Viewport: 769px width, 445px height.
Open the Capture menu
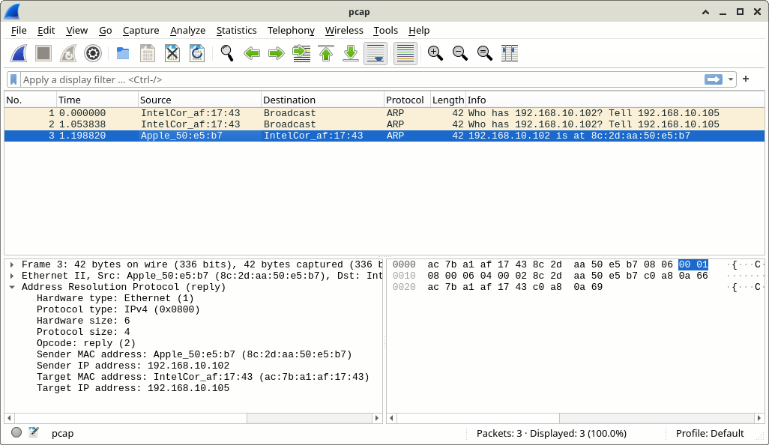coord(141,31)
